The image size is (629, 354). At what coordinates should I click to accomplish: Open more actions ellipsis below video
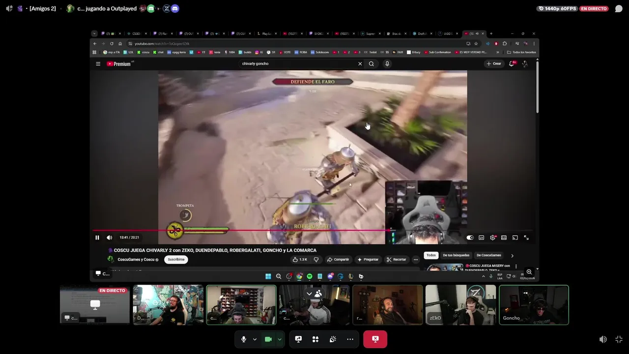tap(416, 260)
